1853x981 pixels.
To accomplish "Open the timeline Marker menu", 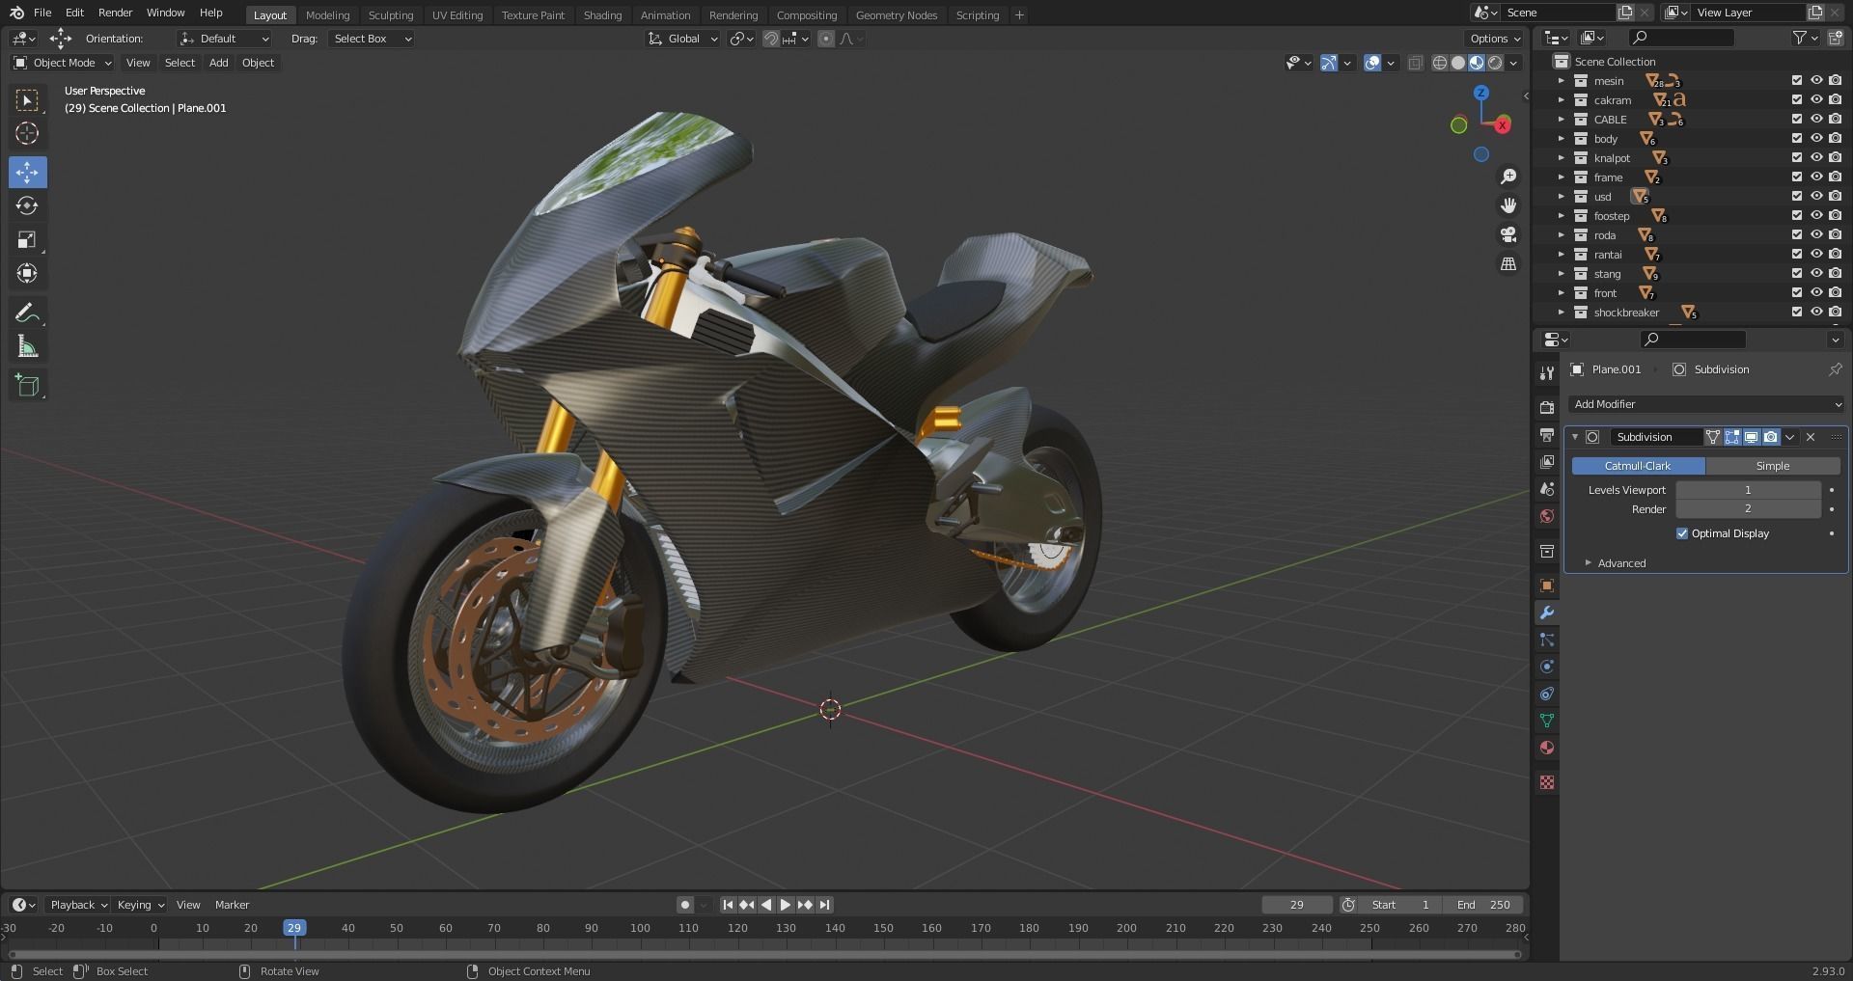I will click(232, 905).
